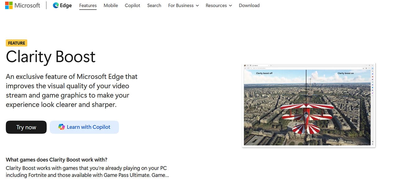Screen dimensions: 397x179
Task: Select Search in the top navigation
Action: (154, 5)
